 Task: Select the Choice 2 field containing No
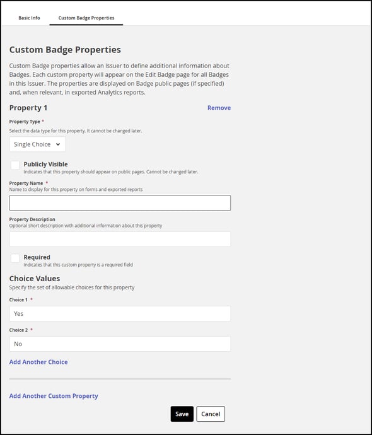[120, 344]
